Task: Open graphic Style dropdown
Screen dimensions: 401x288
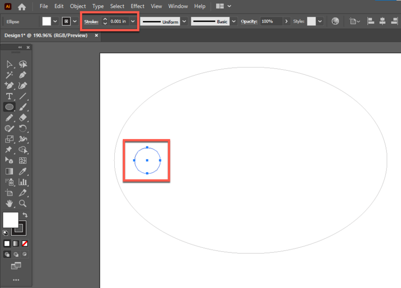Action: coord(320,22)
